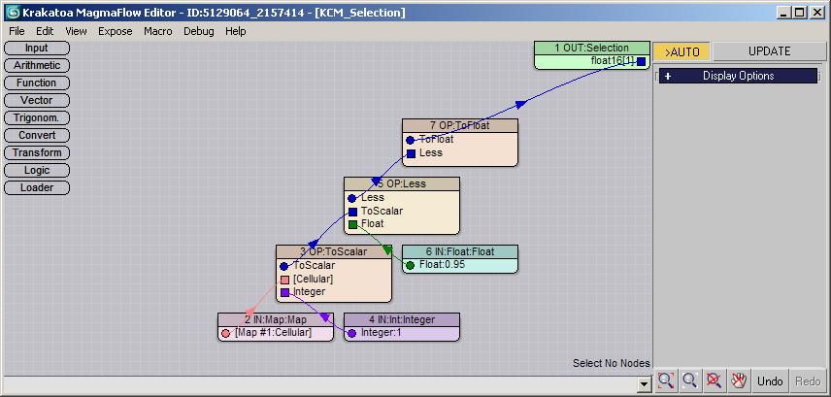The height and width of the screenshot is (397, 831).
Task: Click the [Map #1:Cellular] text
Action: click(274, 333)
